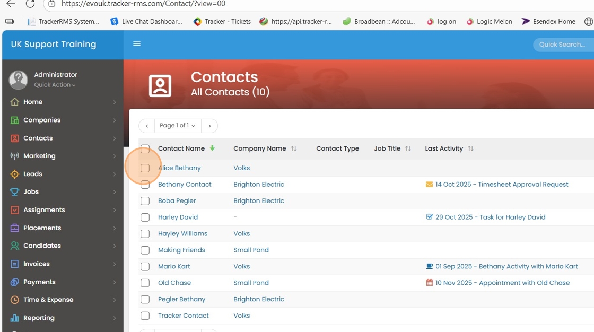This screenshot has height=332, width=594.
Task: Click the Candidates people icon
Action: tap(14, 246)
